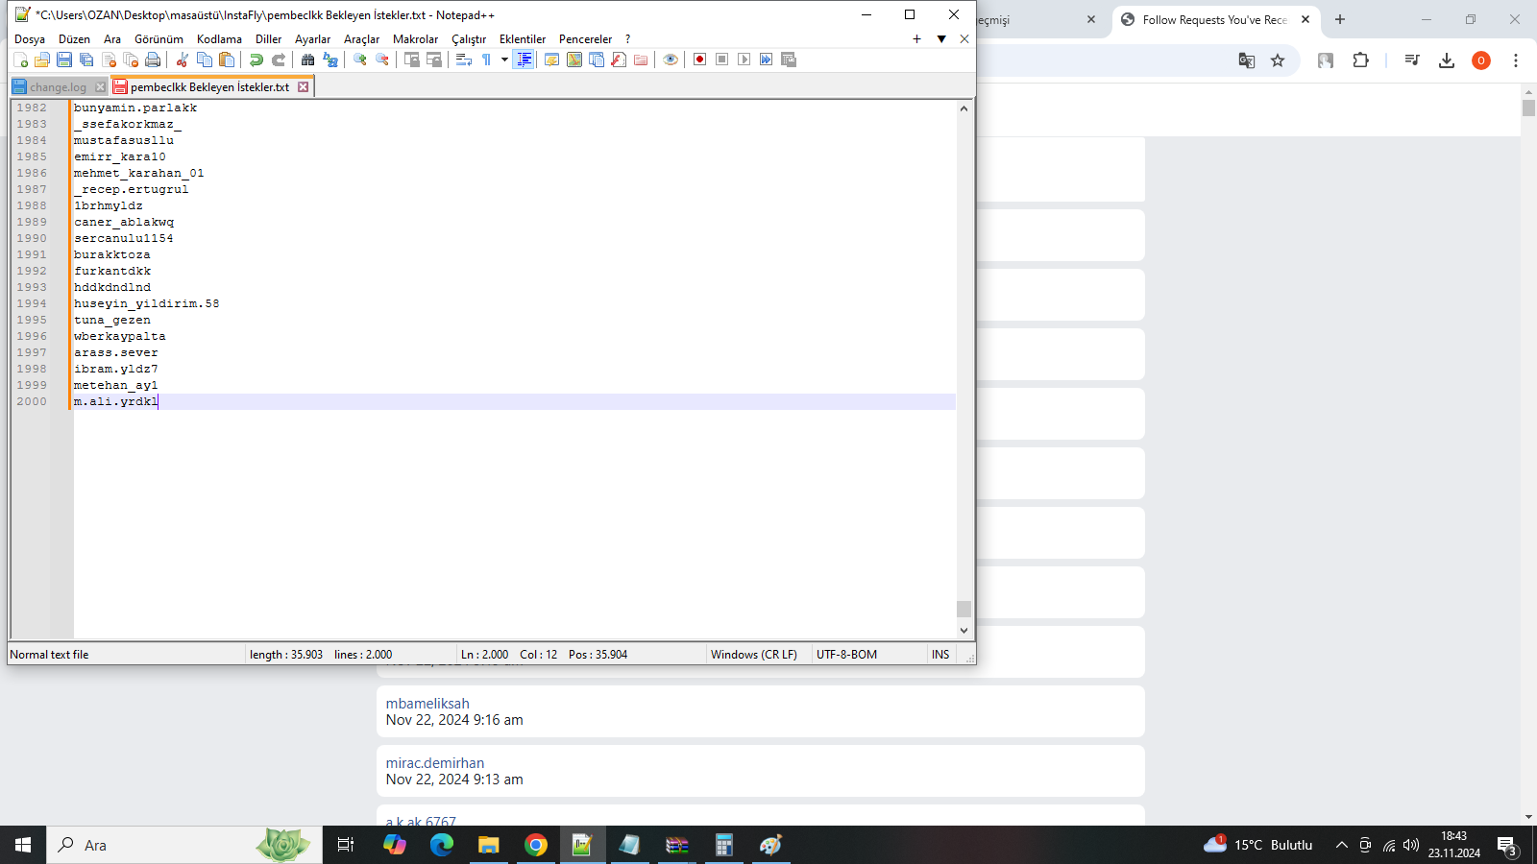The image size is (1537, 864).
Task: Close pembeclkk Bekleyen İstekler.txt tab
Action: click(303, 86)
